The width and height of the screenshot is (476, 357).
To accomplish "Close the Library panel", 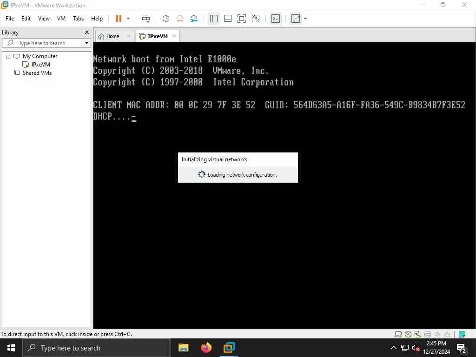I will click(87, 32).
